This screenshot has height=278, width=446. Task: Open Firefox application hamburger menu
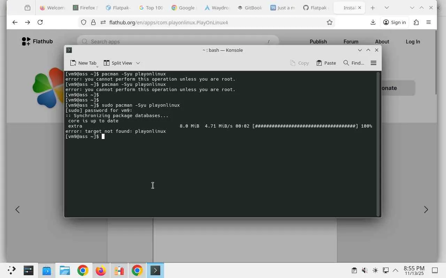[x=429, y=22]
